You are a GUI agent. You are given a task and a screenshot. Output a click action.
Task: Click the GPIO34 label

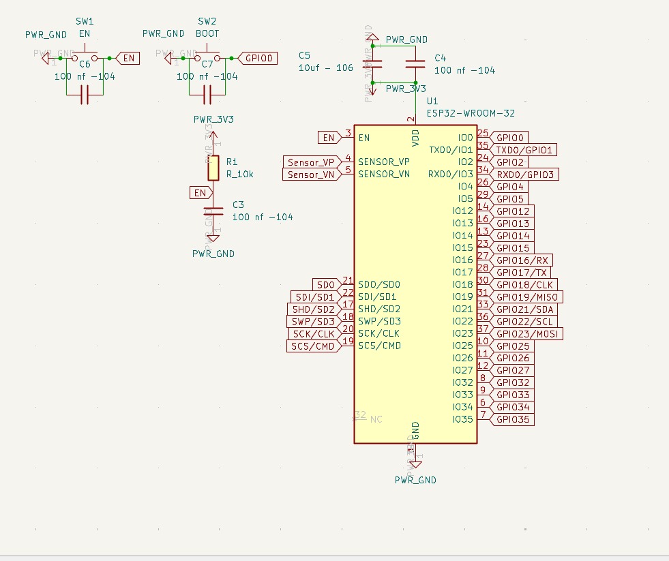point(511,408)
